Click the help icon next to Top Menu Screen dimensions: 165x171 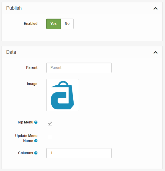click(x=36, y=122)
